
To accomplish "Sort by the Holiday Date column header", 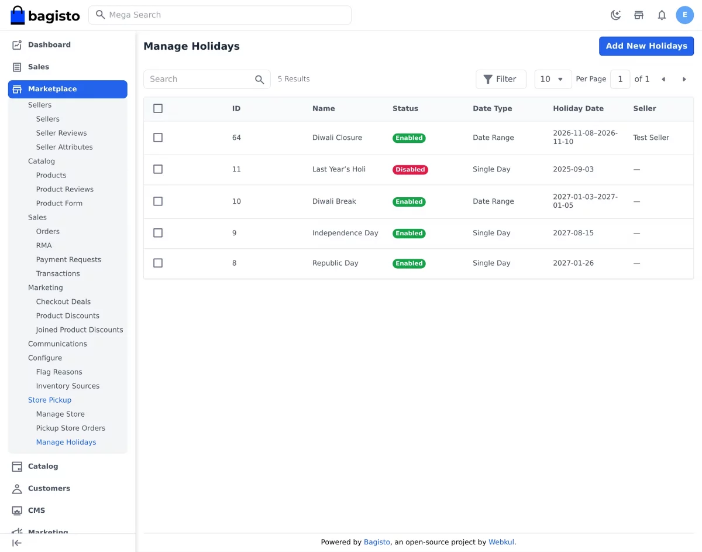I will 578,108.
